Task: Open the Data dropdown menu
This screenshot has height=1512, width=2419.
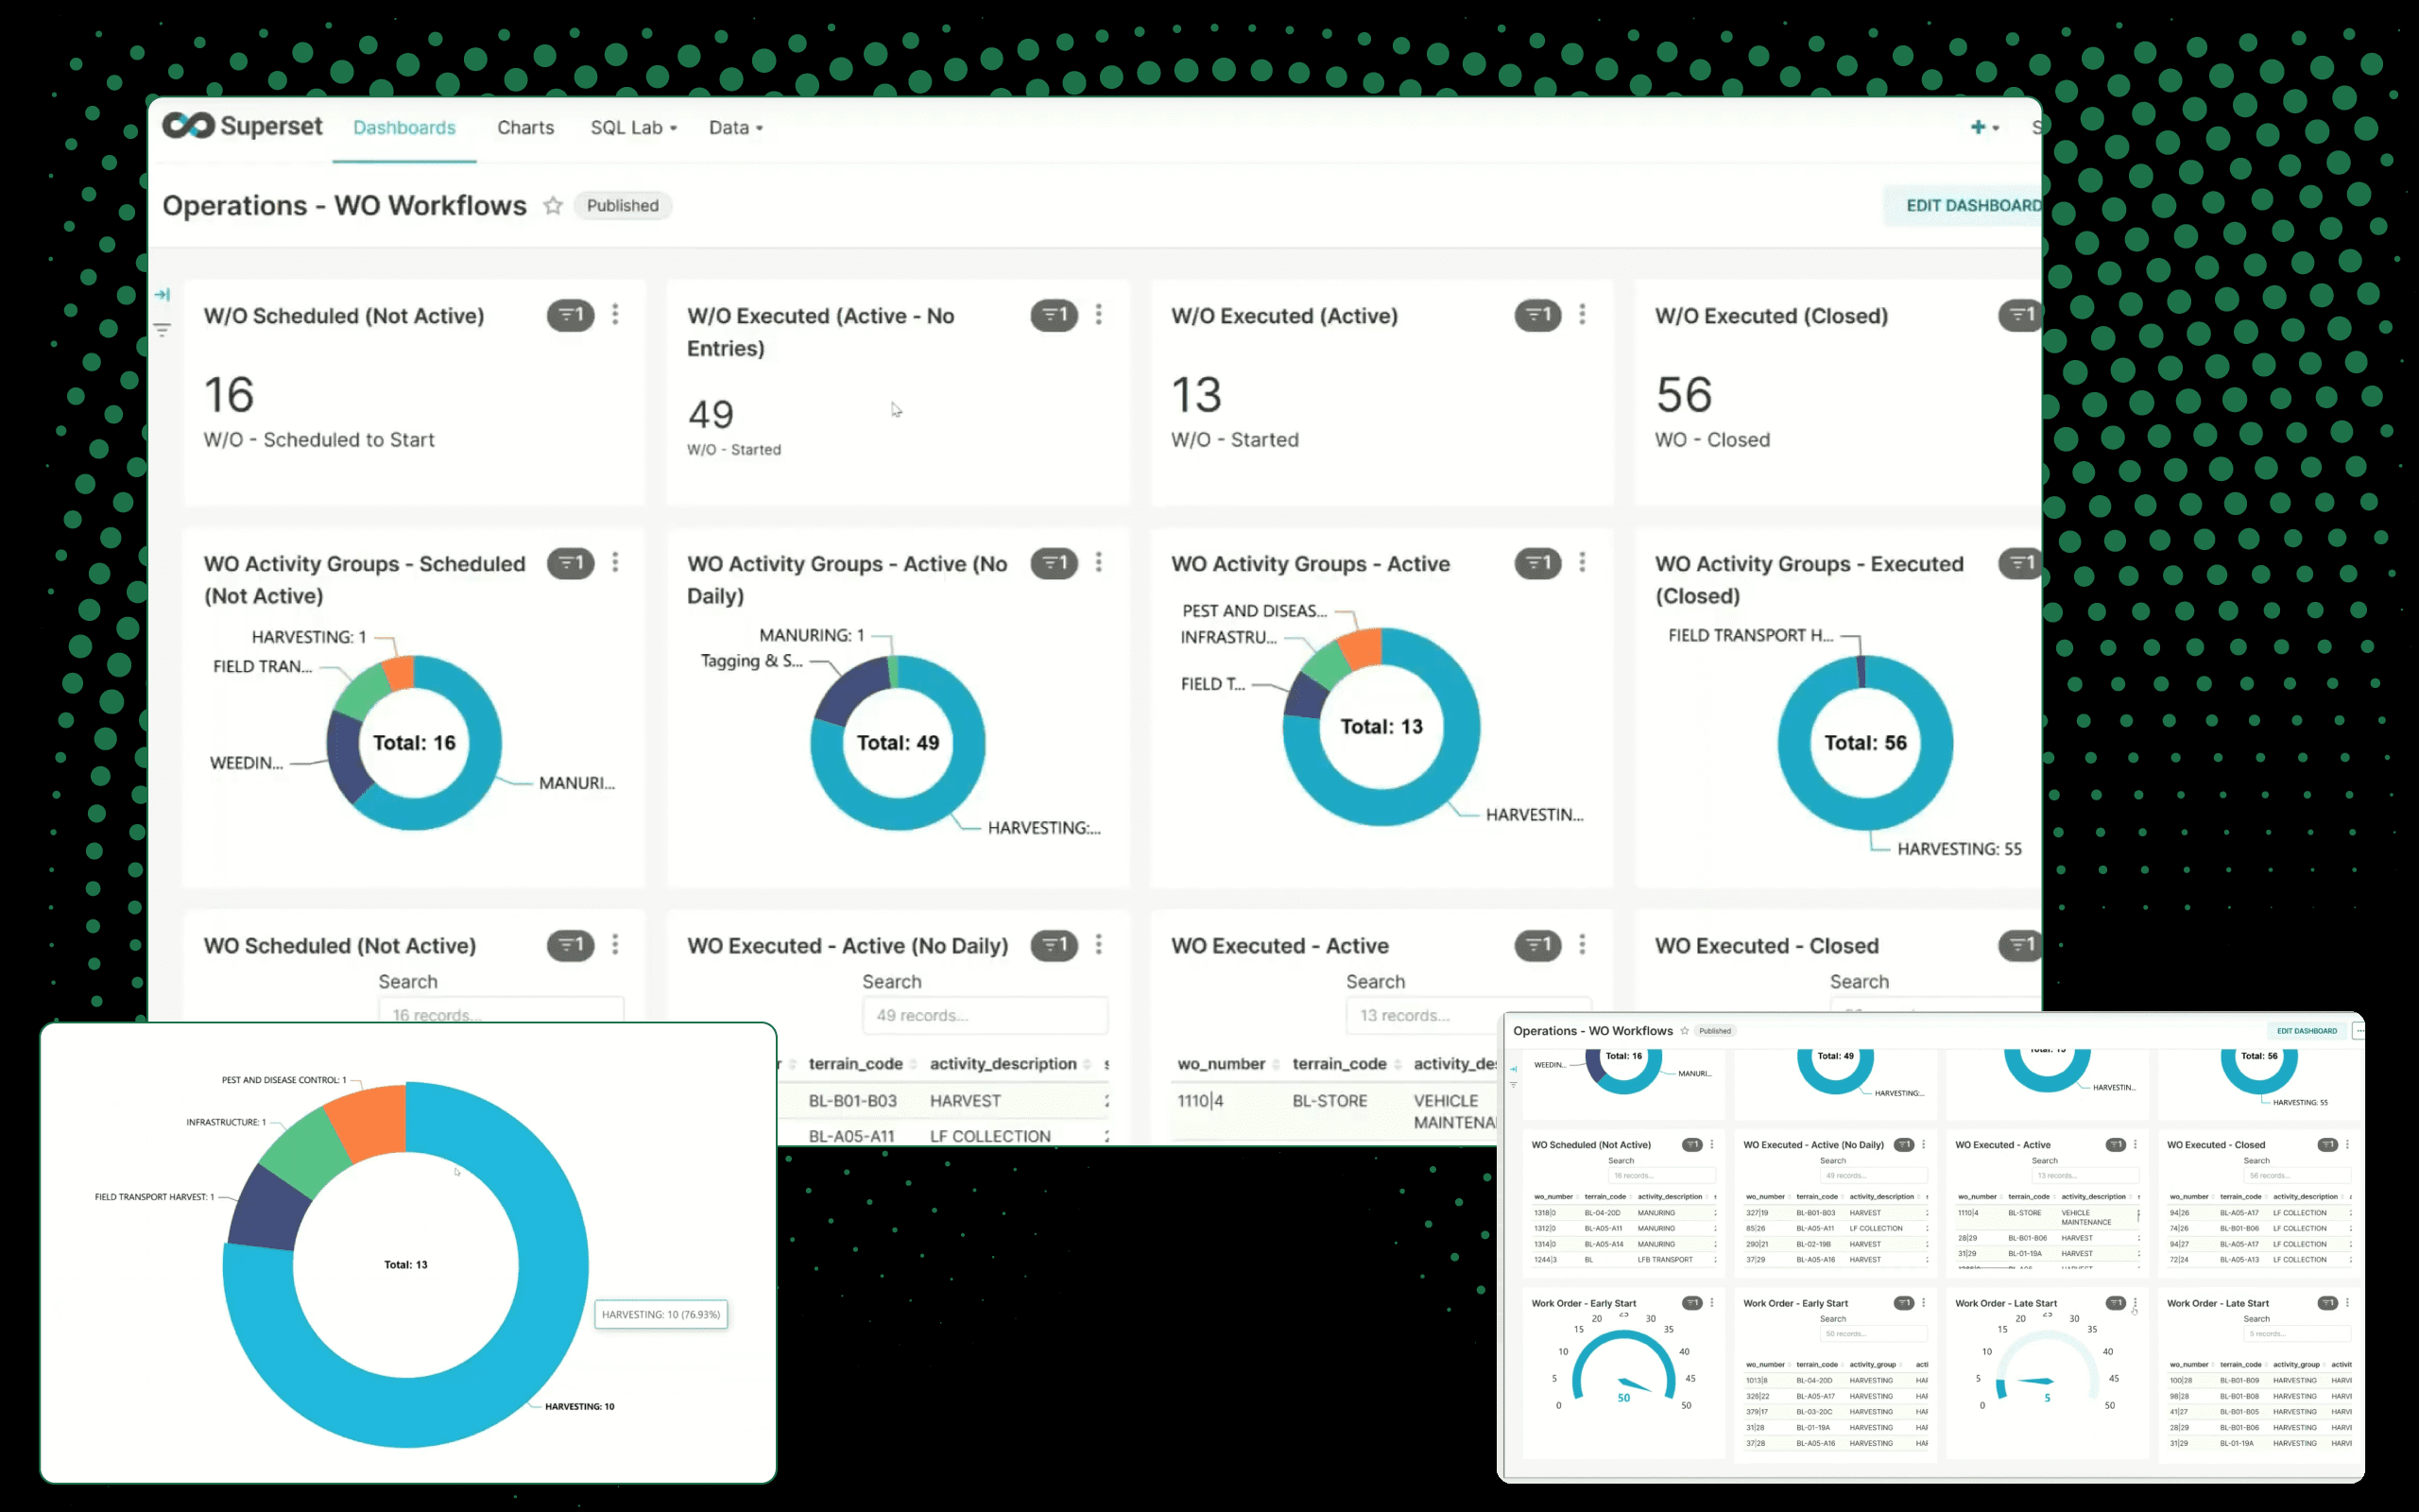Action: point(736,128)
